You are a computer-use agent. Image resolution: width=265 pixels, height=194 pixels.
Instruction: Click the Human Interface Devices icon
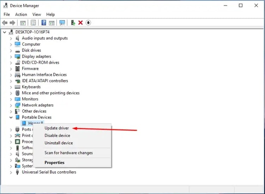coord(17,75)
